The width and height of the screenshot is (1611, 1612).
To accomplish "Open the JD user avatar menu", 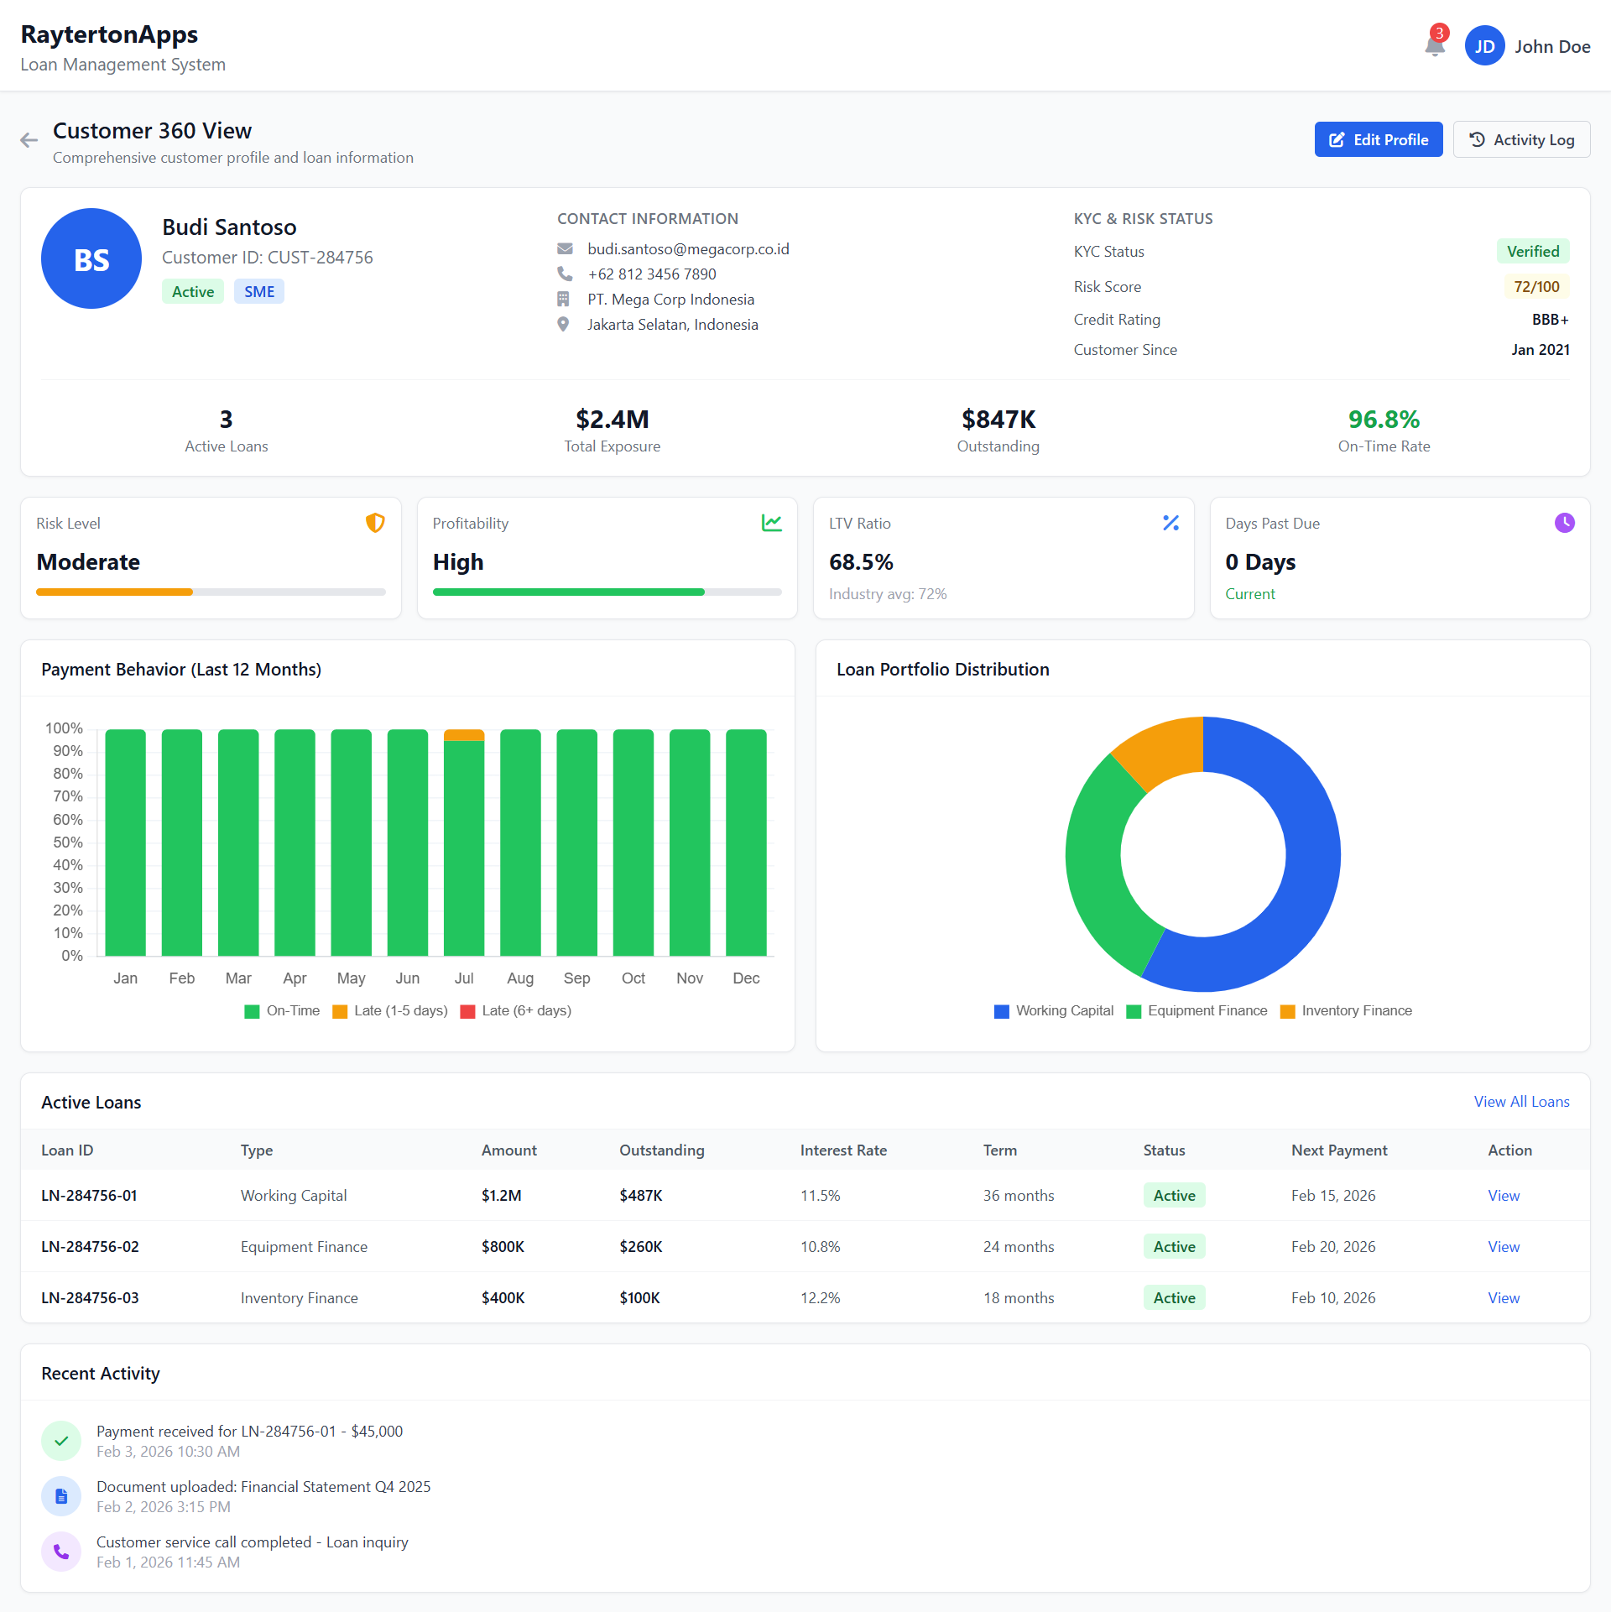I will (x=1484, y=45).
